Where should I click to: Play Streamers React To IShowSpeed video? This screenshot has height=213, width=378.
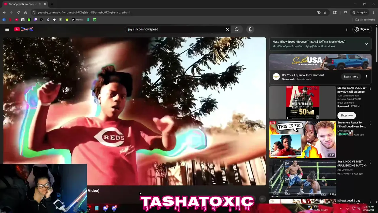click(302, 139)
